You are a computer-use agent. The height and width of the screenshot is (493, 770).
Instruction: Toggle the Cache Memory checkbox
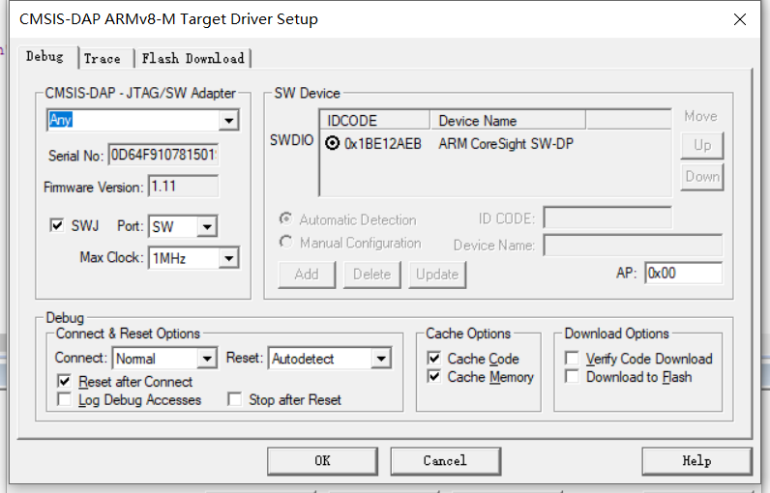pos(434,376)
